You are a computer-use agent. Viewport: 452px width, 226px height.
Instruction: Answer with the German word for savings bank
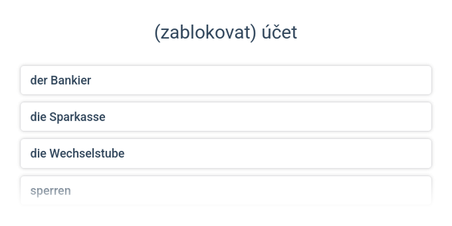click(226, 117)
